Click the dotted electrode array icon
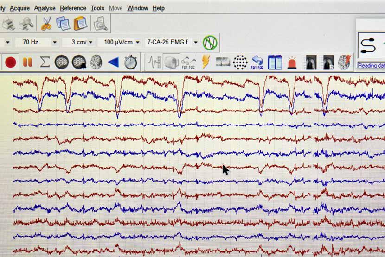385x257 pixels. pos(240,63)
